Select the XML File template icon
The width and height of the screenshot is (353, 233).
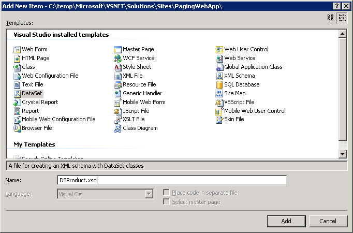pyautogui.click(x=117, y=76)
